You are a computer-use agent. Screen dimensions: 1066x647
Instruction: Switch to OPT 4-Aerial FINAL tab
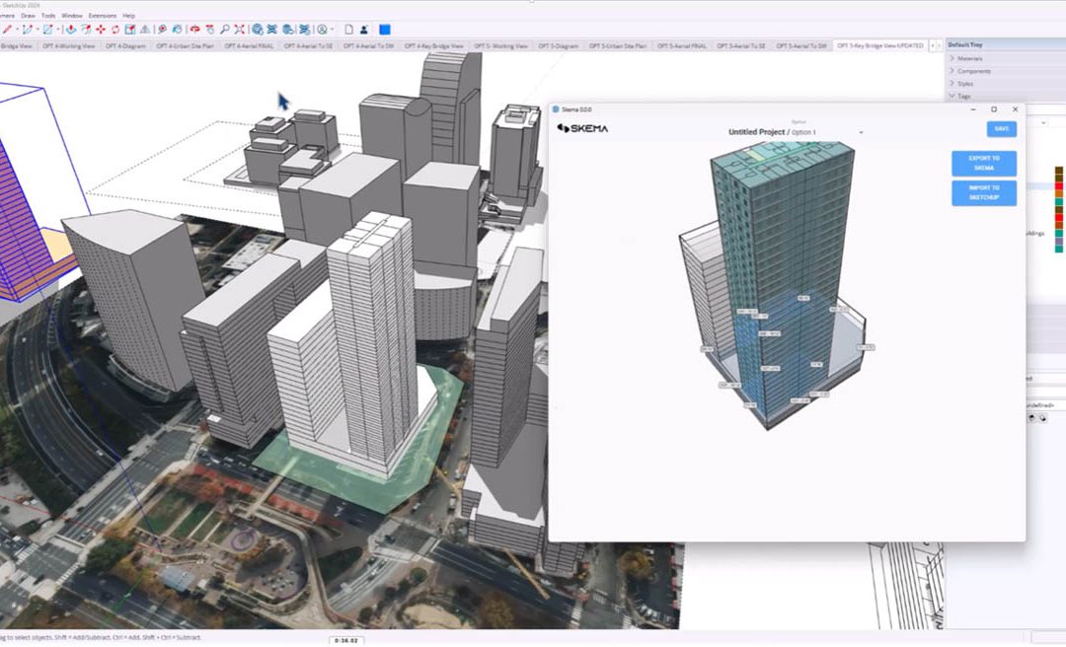click(249, 46)
